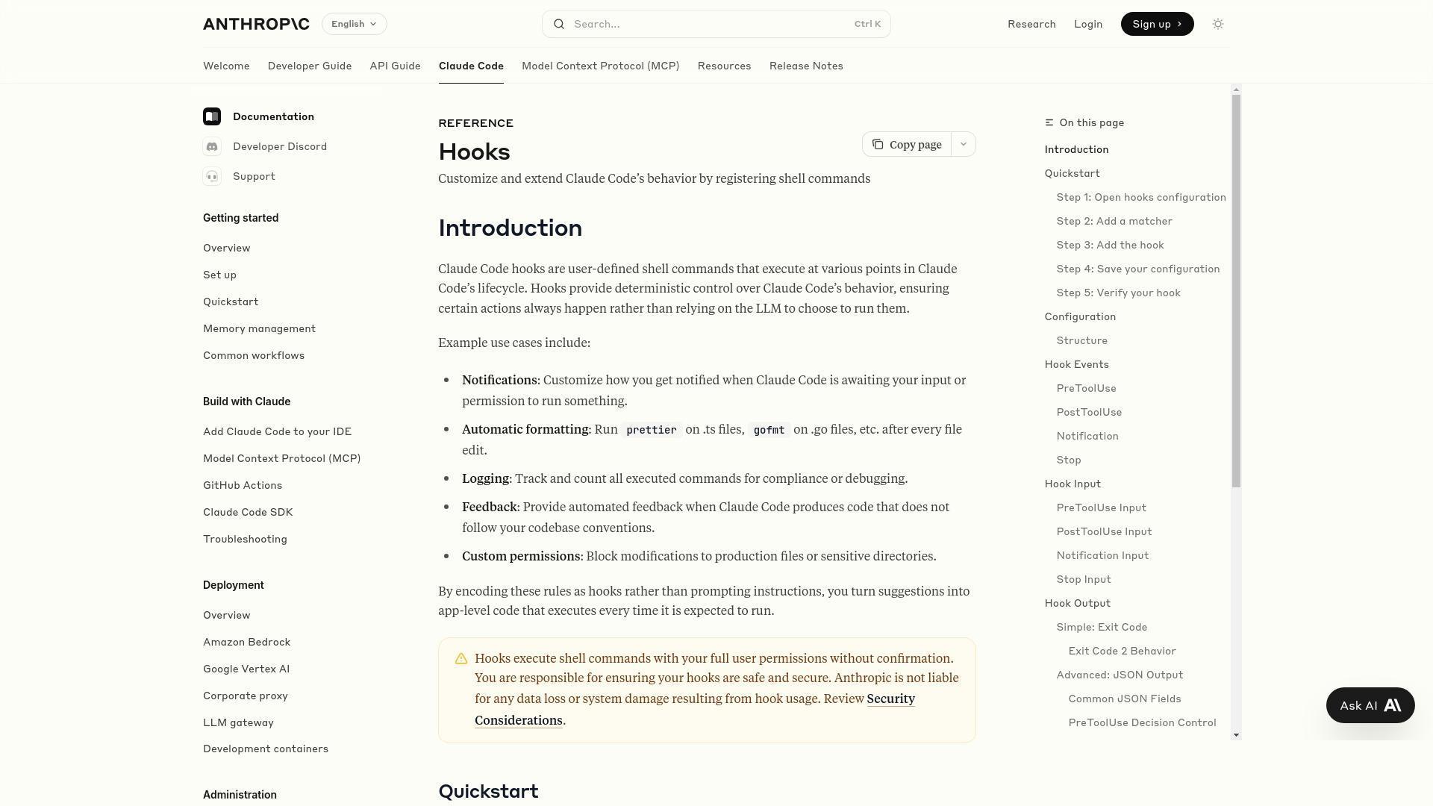Open the Troubleshooting page

pyautogui.click(x=245, y=539)
